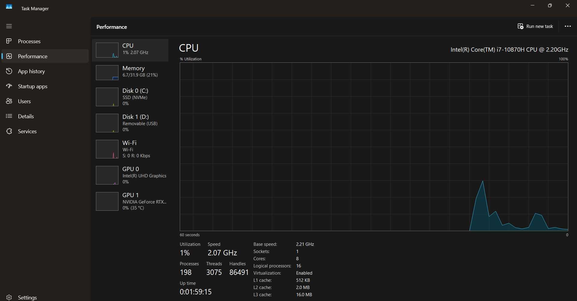
Task: Navigate to Services page
Action: [45, 131]
